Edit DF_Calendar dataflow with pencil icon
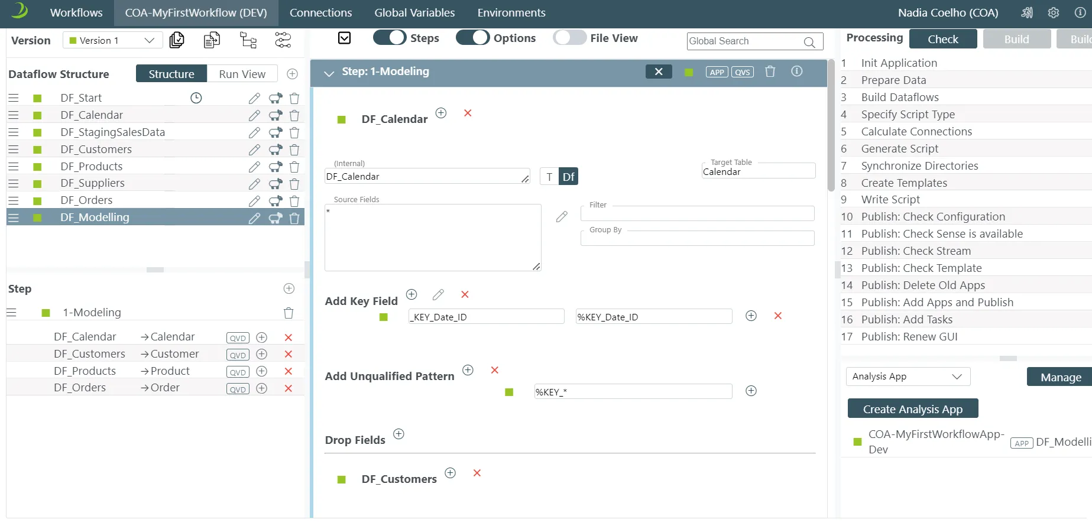Viewport: 1092px width, 529px height. [x=254, y=115]
